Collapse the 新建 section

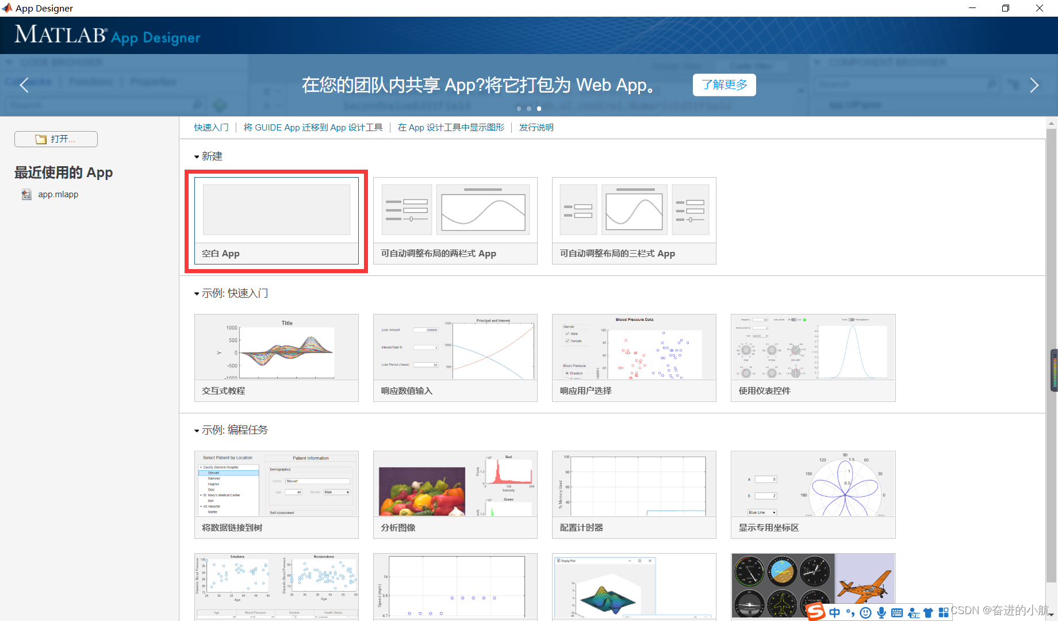pyautogui.click(x=197, y=157)
